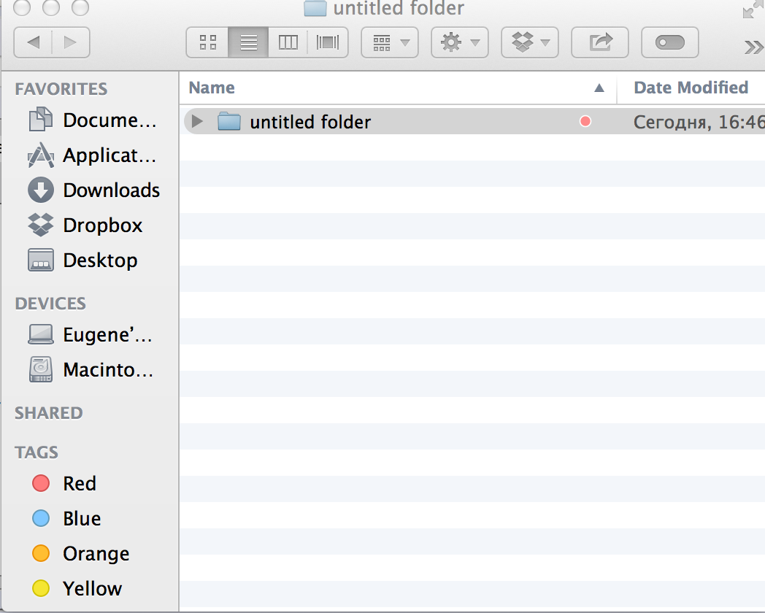Switch to Cover Flow view
The height and width of the screenshot is (613, 765).
327,42
